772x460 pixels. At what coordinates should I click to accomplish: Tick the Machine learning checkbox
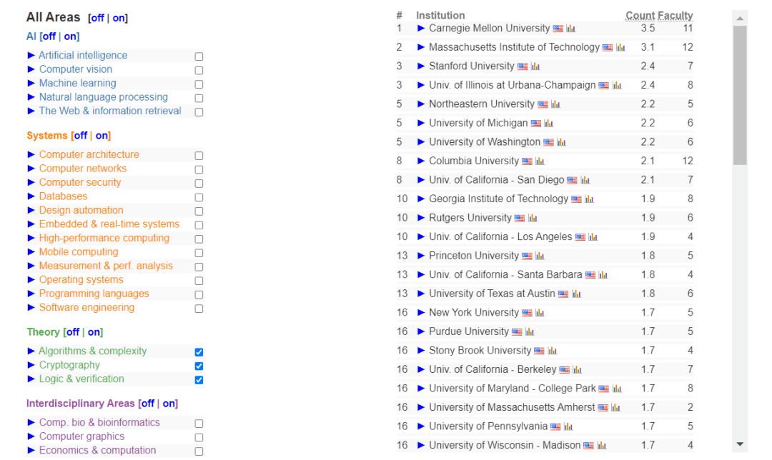point(199,84)
